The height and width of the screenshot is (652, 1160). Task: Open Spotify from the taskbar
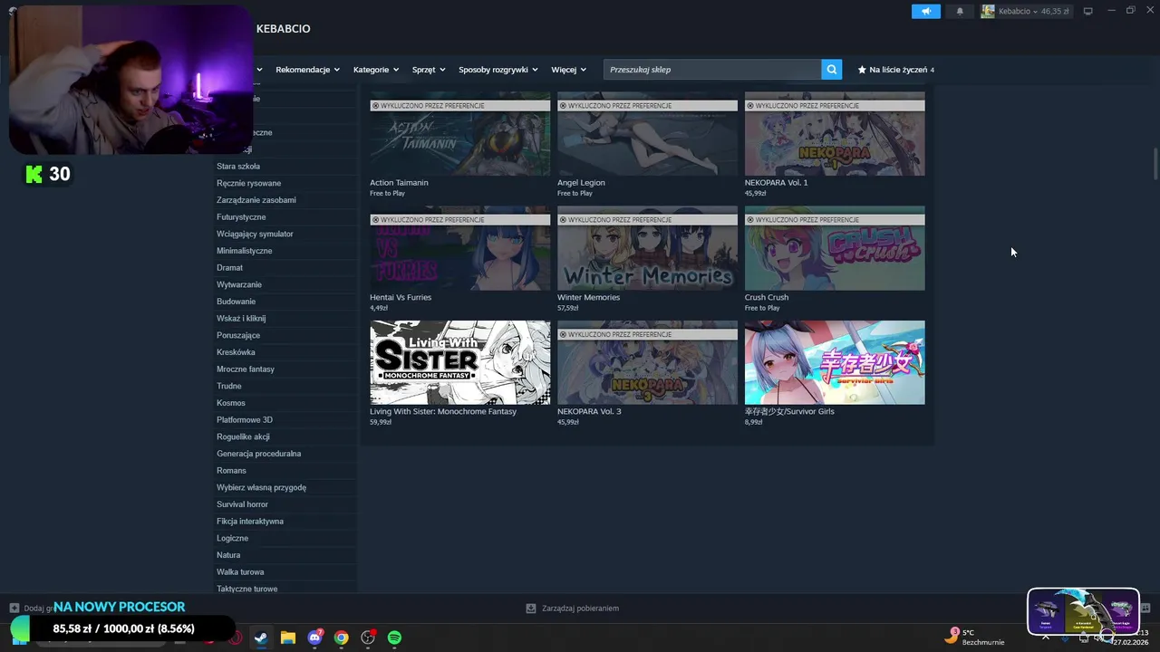click(394, 638)
